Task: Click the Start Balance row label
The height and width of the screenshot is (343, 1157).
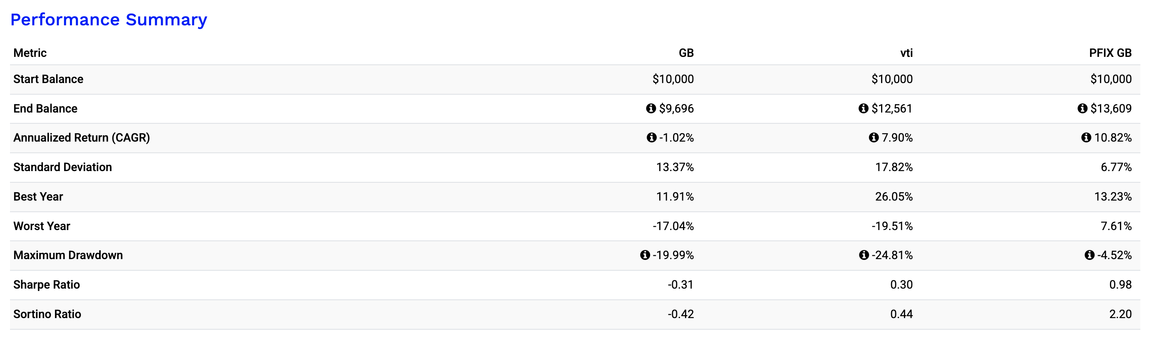Action: point(48,79)
